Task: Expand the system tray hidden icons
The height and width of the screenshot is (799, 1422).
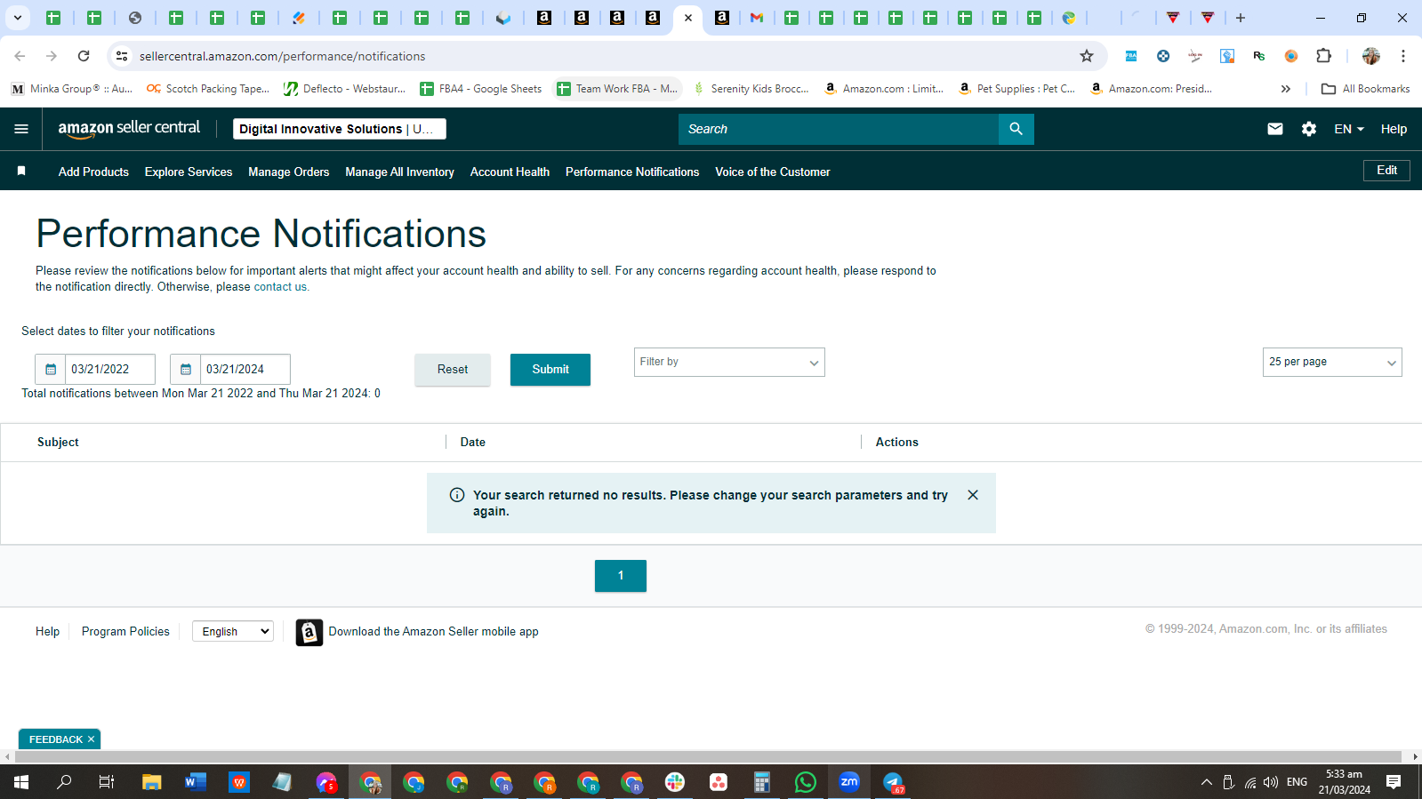Action: tap(1207, 782)
